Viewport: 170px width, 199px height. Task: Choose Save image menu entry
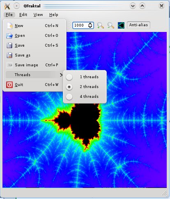[34, 65]
